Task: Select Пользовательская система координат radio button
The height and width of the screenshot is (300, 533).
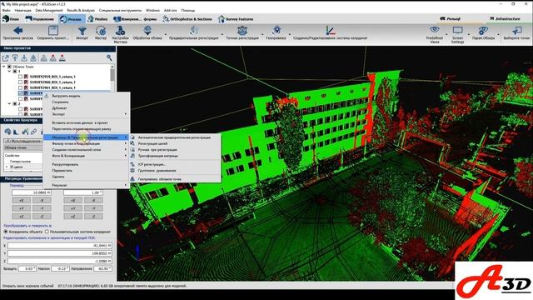Action: click(47, 232)
